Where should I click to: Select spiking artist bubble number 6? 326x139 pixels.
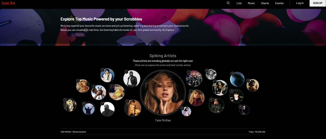tap(117, 92)
